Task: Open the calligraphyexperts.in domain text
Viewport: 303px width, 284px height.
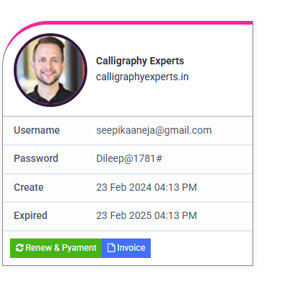Action: pyautogui.click(x=142, y=77)
